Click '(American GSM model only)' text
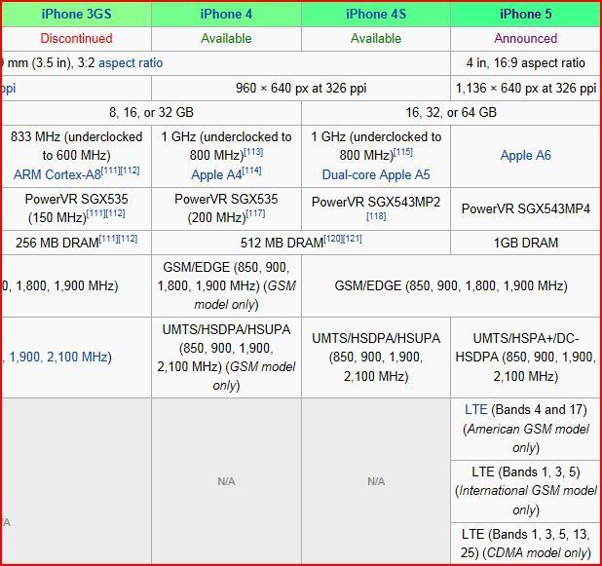602x566 pixels. 526,438
